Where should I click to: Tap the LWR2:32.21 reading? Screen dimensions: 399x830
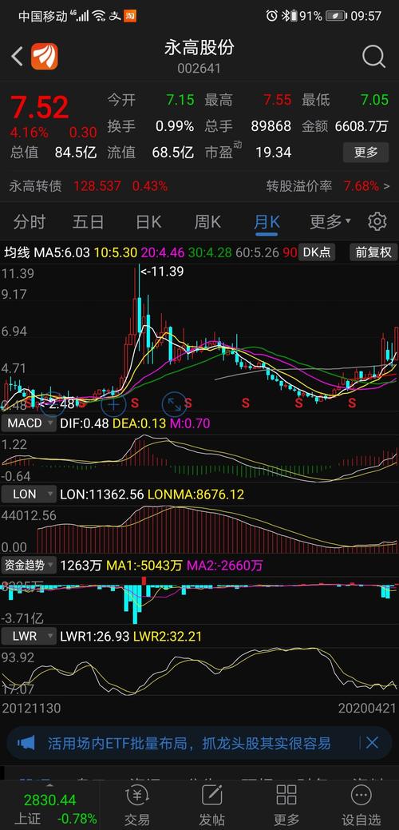[x=167, y=636]
